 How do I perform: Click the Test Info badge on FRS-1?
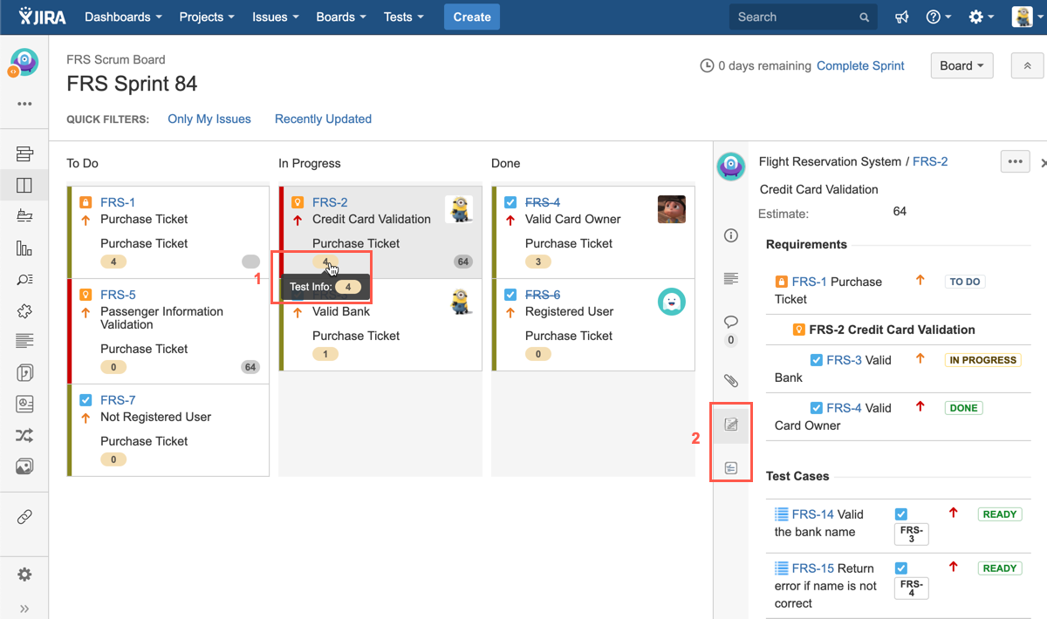pyautogui.click(x=113, y=262)
